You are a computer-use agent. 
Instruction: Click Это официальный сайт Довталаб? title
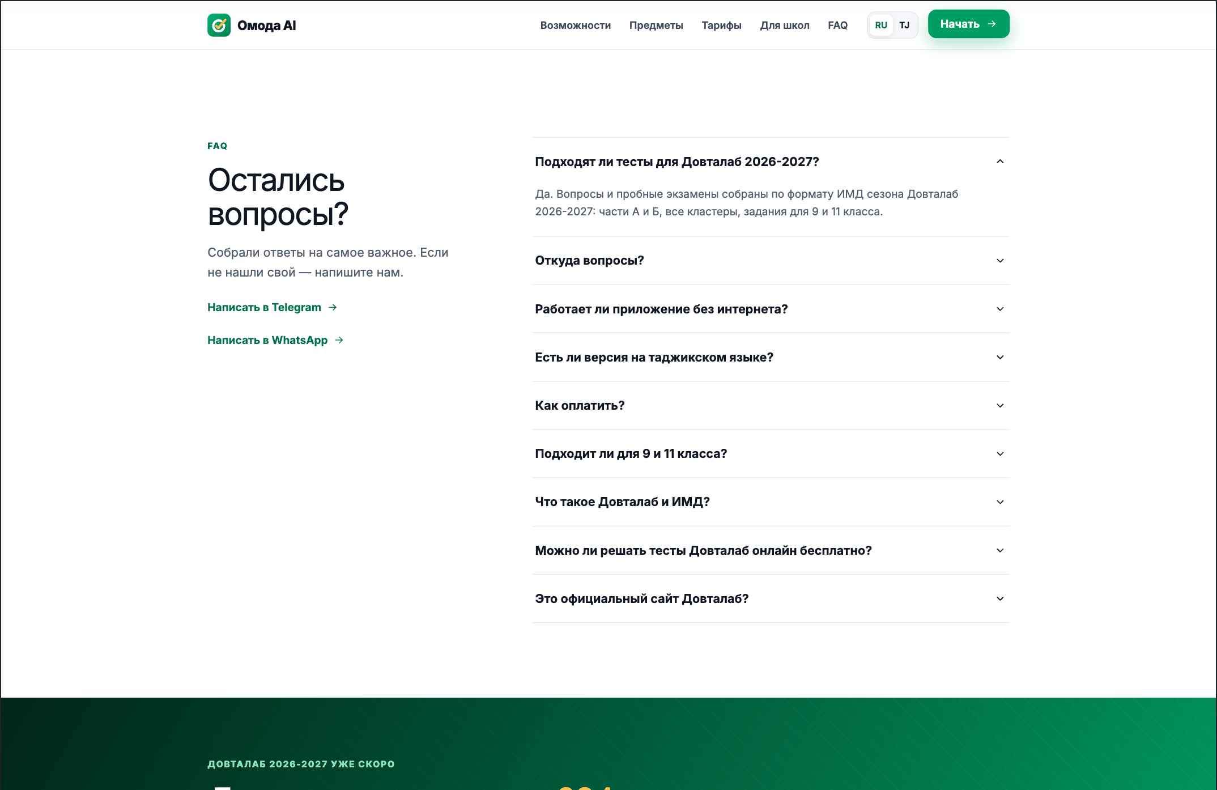click(641, 598)
